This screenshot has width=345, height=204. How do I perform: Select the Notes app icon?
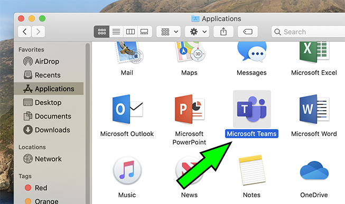(x=252, y=170)
